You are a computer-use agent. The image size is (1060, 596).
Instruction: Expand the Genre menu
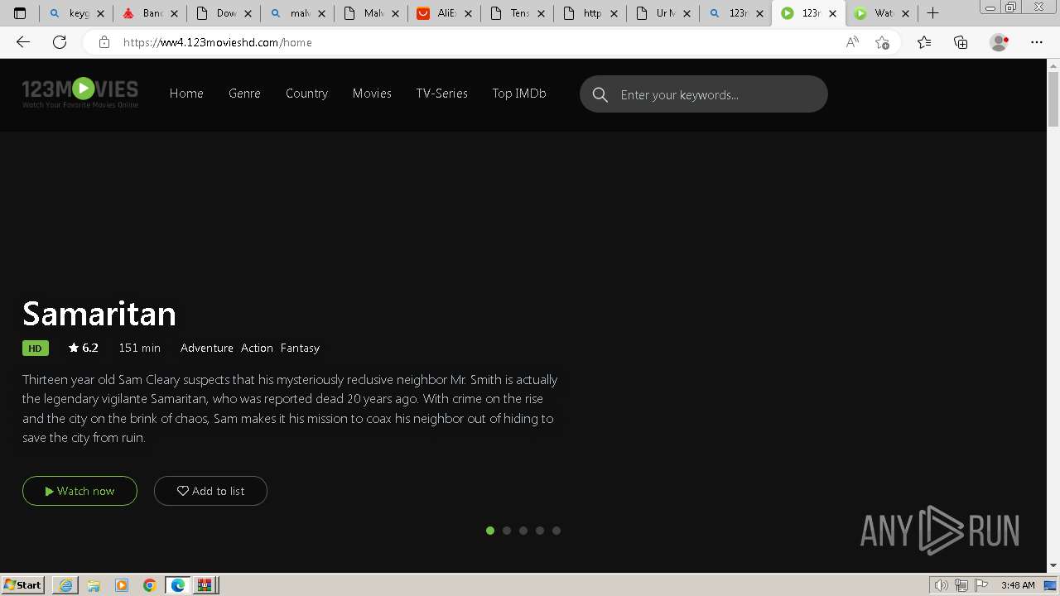click(x=244, y=94)
